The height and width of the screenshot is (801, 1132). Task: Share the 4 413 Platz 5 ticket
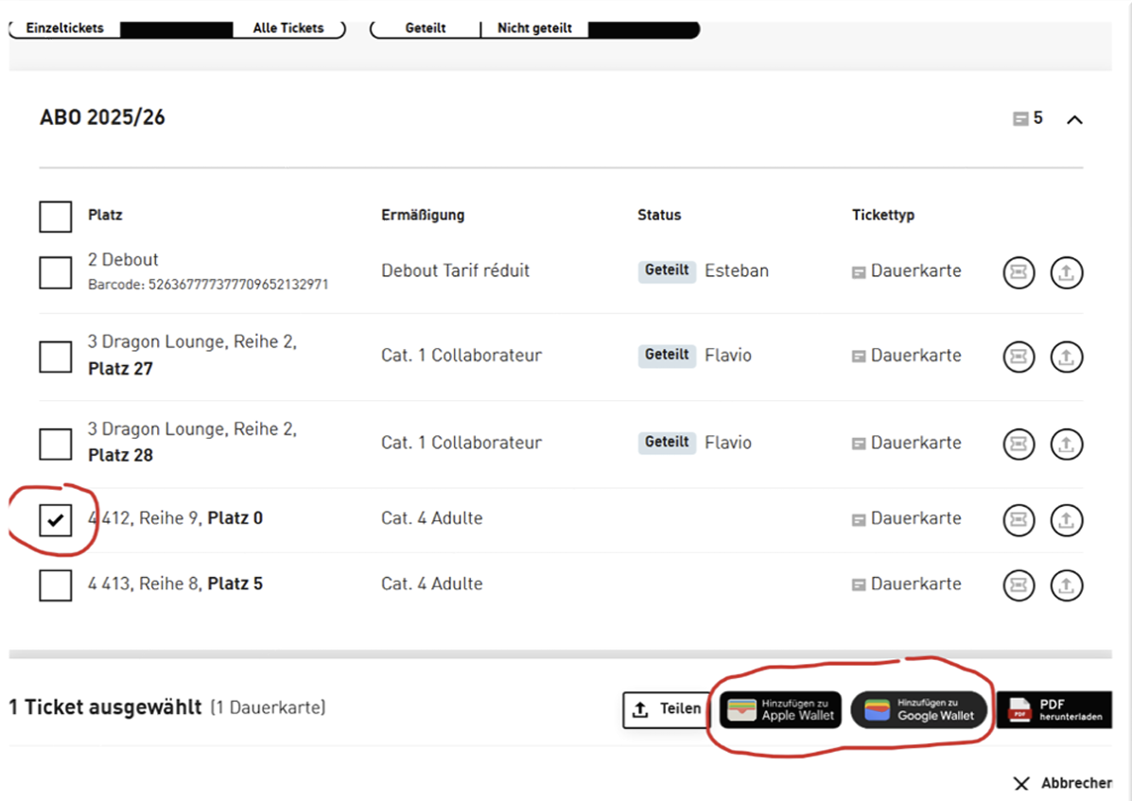click(1067, 585)
